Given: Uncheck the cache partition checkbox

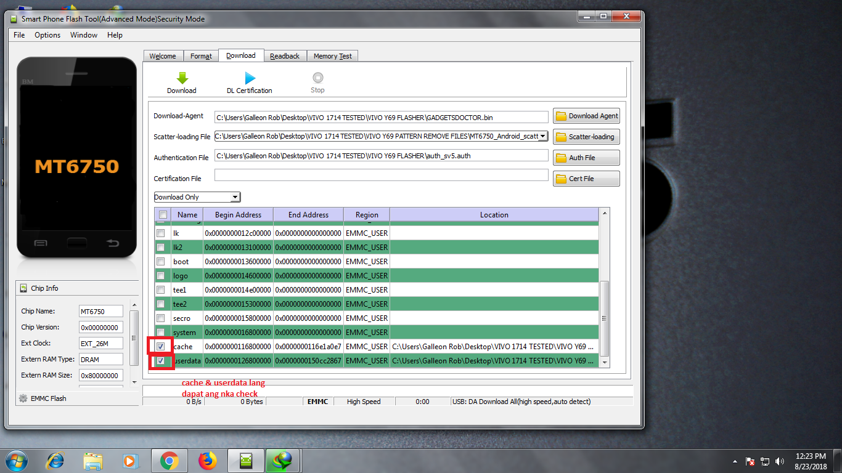Looking at the screenshot, I should (160, 347).
